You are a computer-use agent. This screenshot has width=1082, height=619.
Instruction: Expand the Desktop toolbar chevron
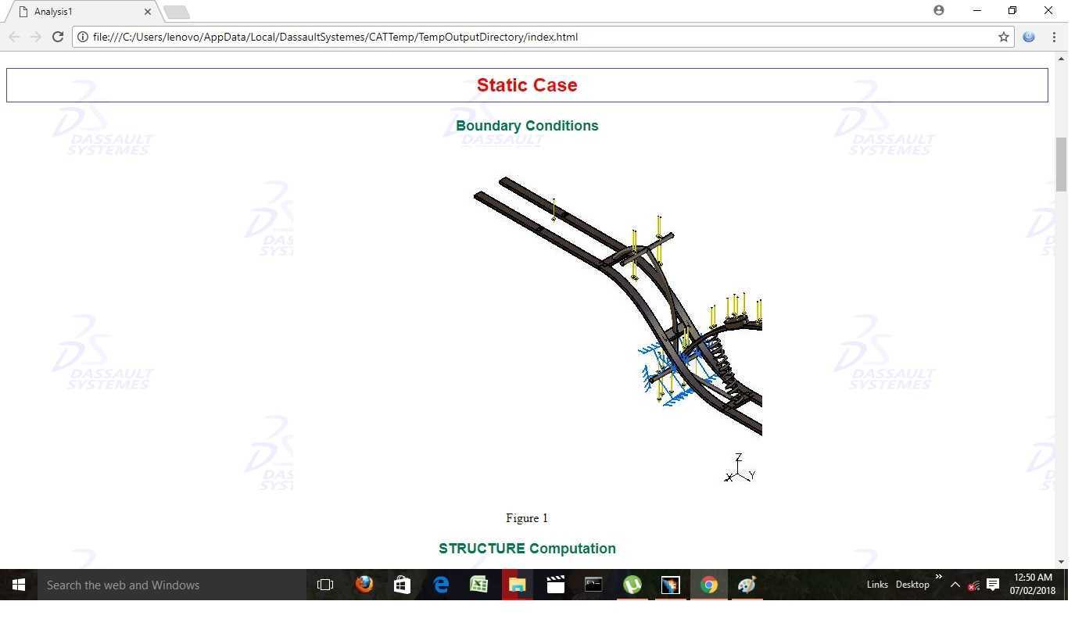(938, 578)
